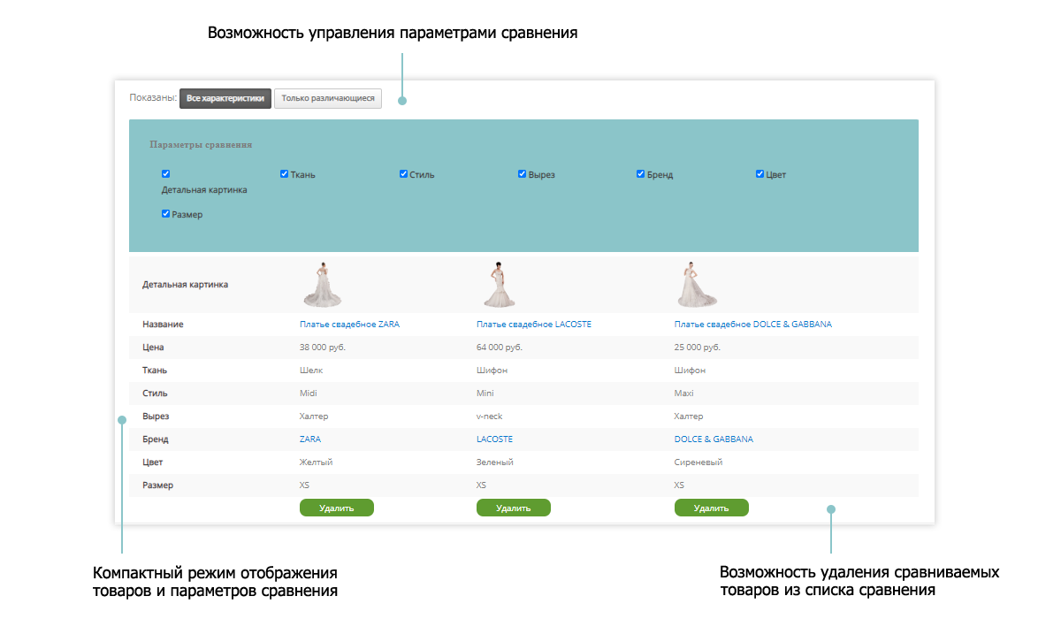1061x619 pixels.
Task: Follow the 'Шифон' link under LACOSTE
Action: coord(492,371)
